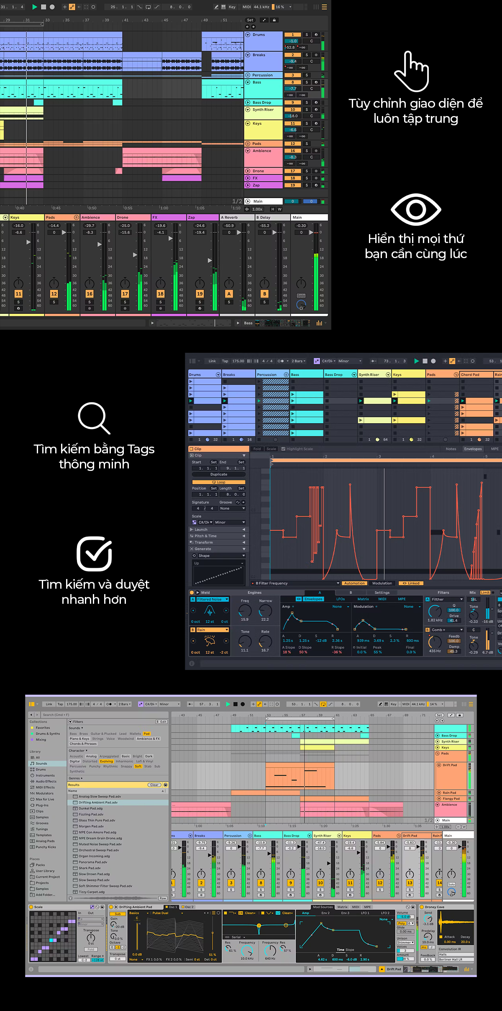Screen dimensions: 502x1011
Task: Open Filther filter type dropdown in Meld
Action: tap(447, 600)
